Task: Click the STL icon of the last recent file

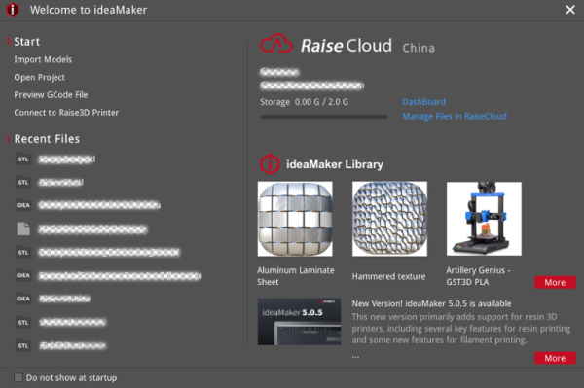Action: coord(23,345)
